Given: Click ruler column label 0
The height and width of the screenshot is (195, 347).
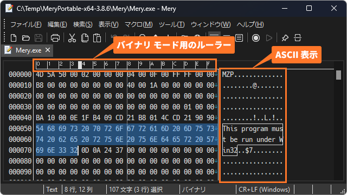Looking at the screenshot, I should point(38,64).
